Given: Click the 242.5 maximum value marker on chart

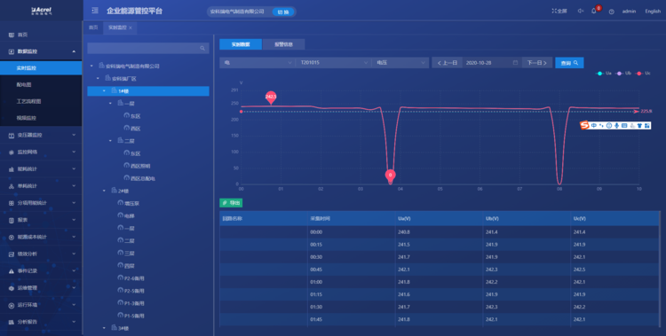Looking at the screenshot, I should 271,98.
